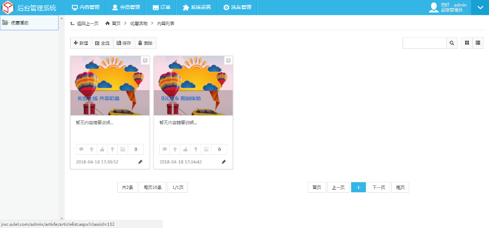Open the 欢迎上线 共享钜惠 card image
489x228 pixels.
tap(110, 86)
